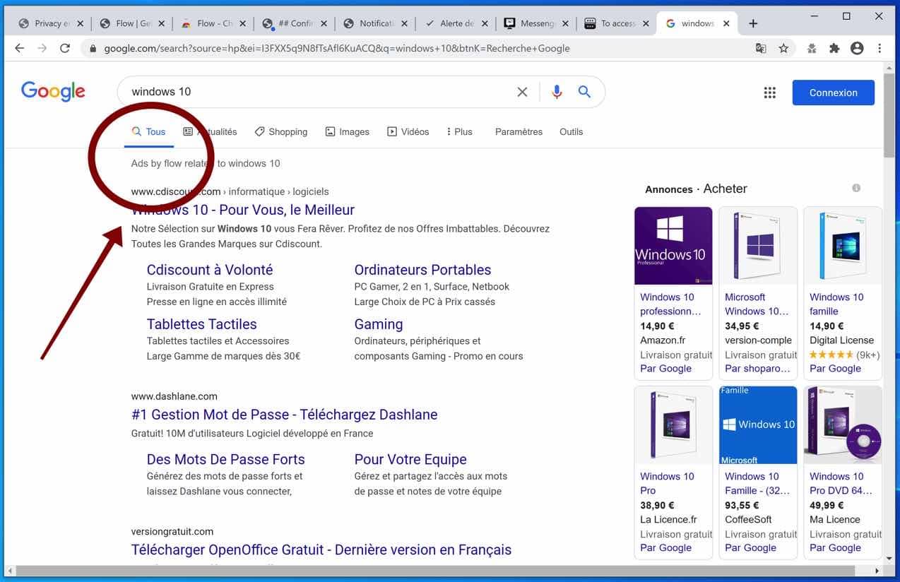Open the Chrome profile avatar icon
The height and width of the screenshot is (582, 900).
857,48
